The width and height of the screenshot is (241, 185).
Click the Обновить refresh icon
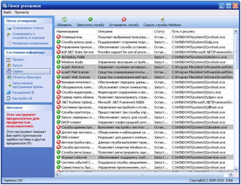point(65,19)
